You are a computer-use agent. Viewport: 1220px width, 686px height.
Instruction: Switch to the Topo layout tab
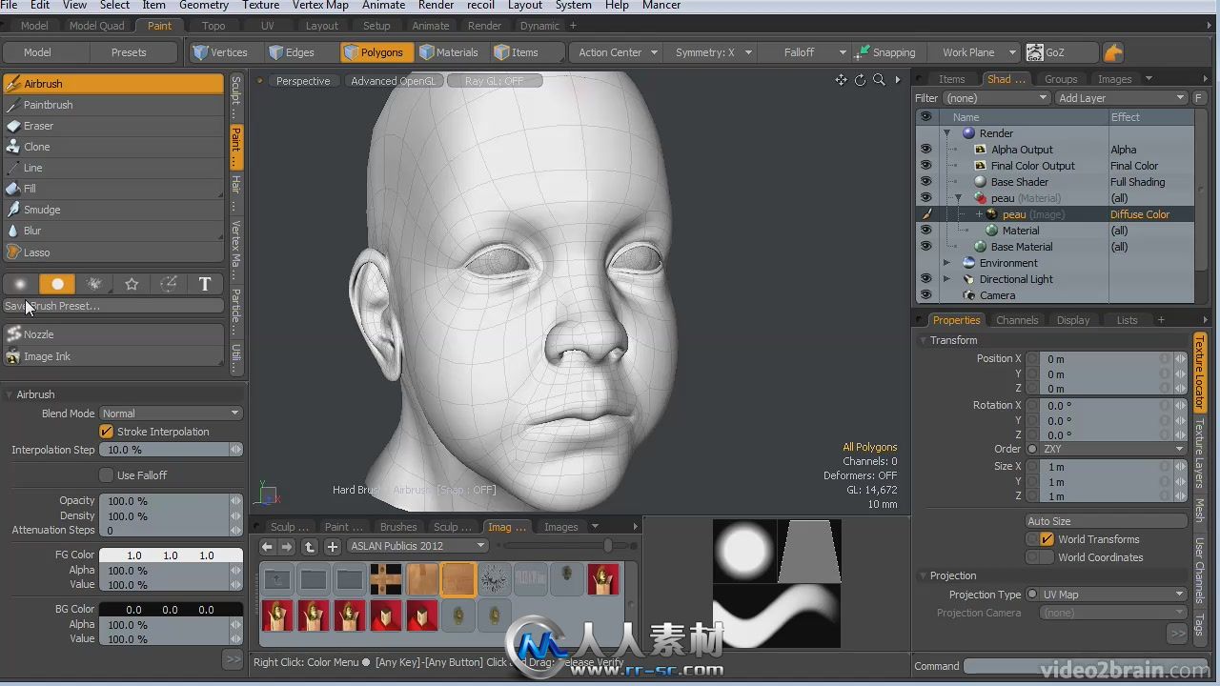pos(214,26)
